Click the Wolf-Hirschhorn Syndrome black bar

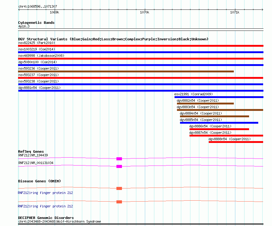click(x=141, y=224)
